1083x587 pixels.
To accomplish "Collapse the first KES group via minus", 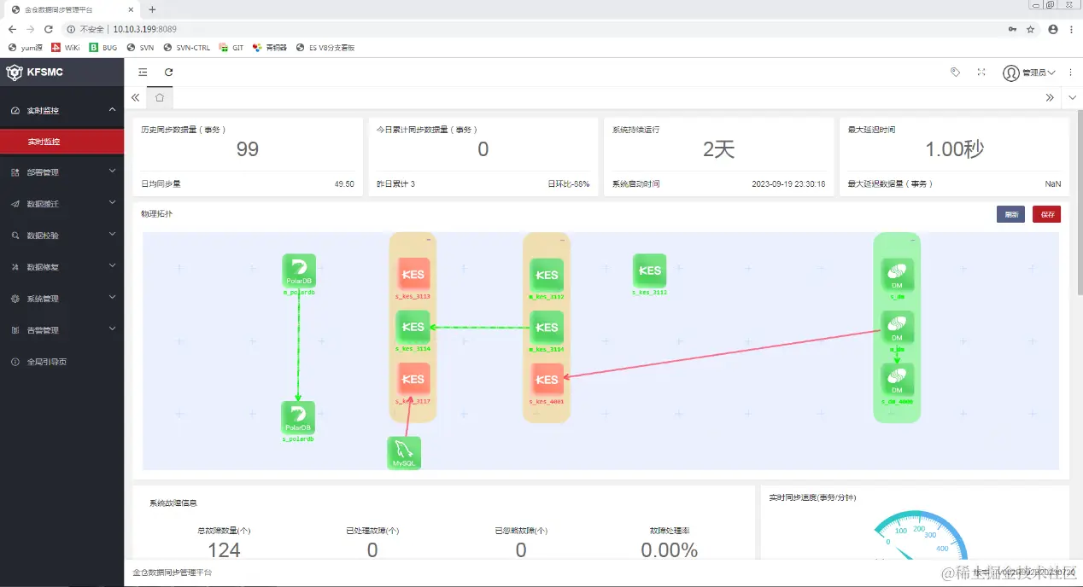I will click(x=428, y=241).
